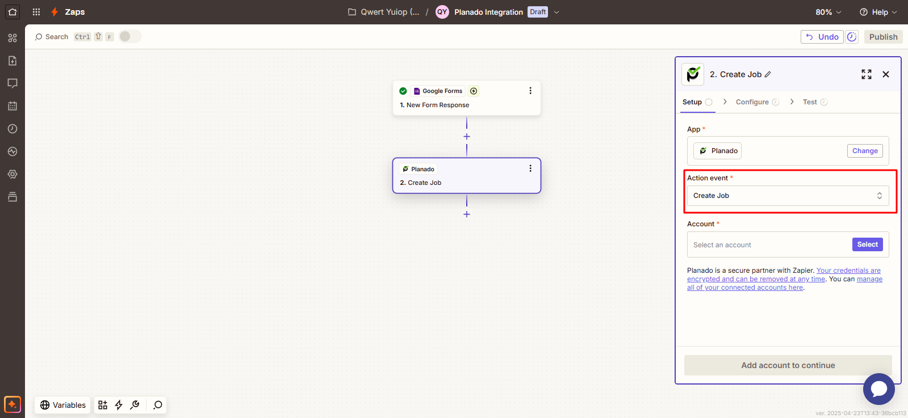This screenshot has height=418, width=908.
Task: Open the Zap document sidebar icon
Action: [12, 61]
